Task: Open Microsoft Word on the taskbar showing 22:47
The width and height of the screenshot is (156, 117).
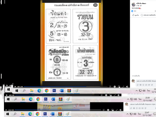Action: (52, 114)
